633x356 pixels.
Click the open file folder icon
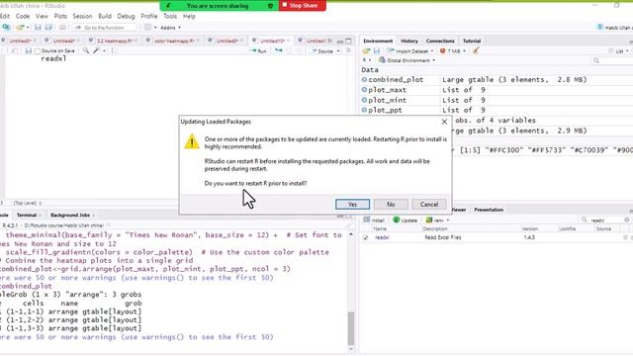(20, 28)
